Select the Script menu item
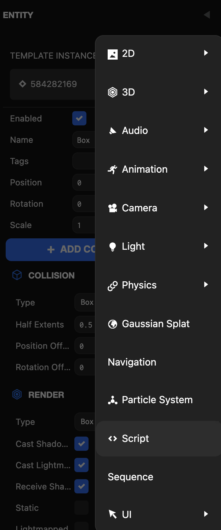This screenshot has width=221, height=530. [x=135, y=439]
